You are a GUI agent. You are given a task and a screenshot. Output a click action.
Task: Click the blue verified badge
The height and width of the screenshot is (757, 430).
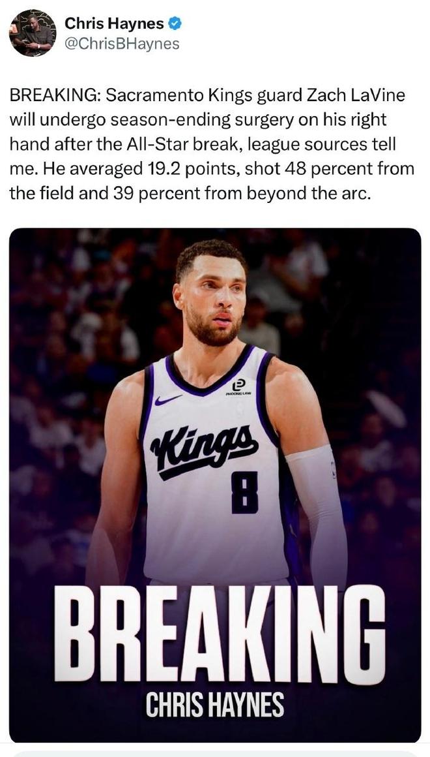point(175,24)
